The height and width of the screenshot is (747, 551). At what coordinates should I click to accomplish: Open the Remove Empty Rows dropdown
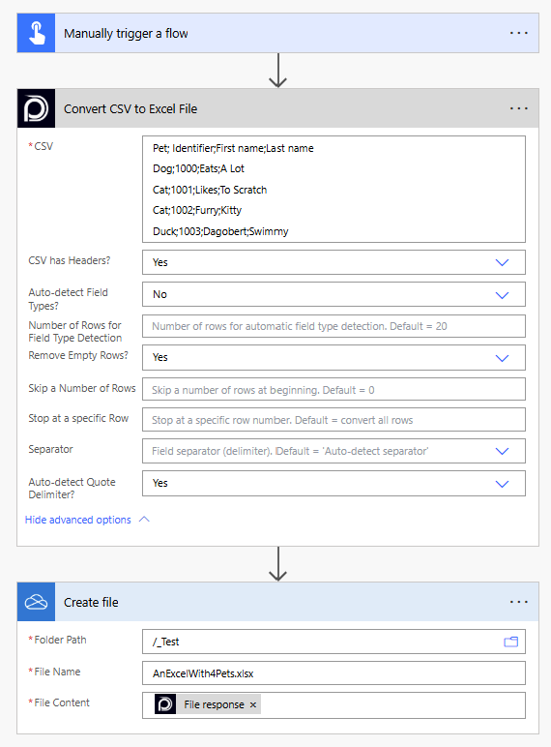click(x=502, y=358)
